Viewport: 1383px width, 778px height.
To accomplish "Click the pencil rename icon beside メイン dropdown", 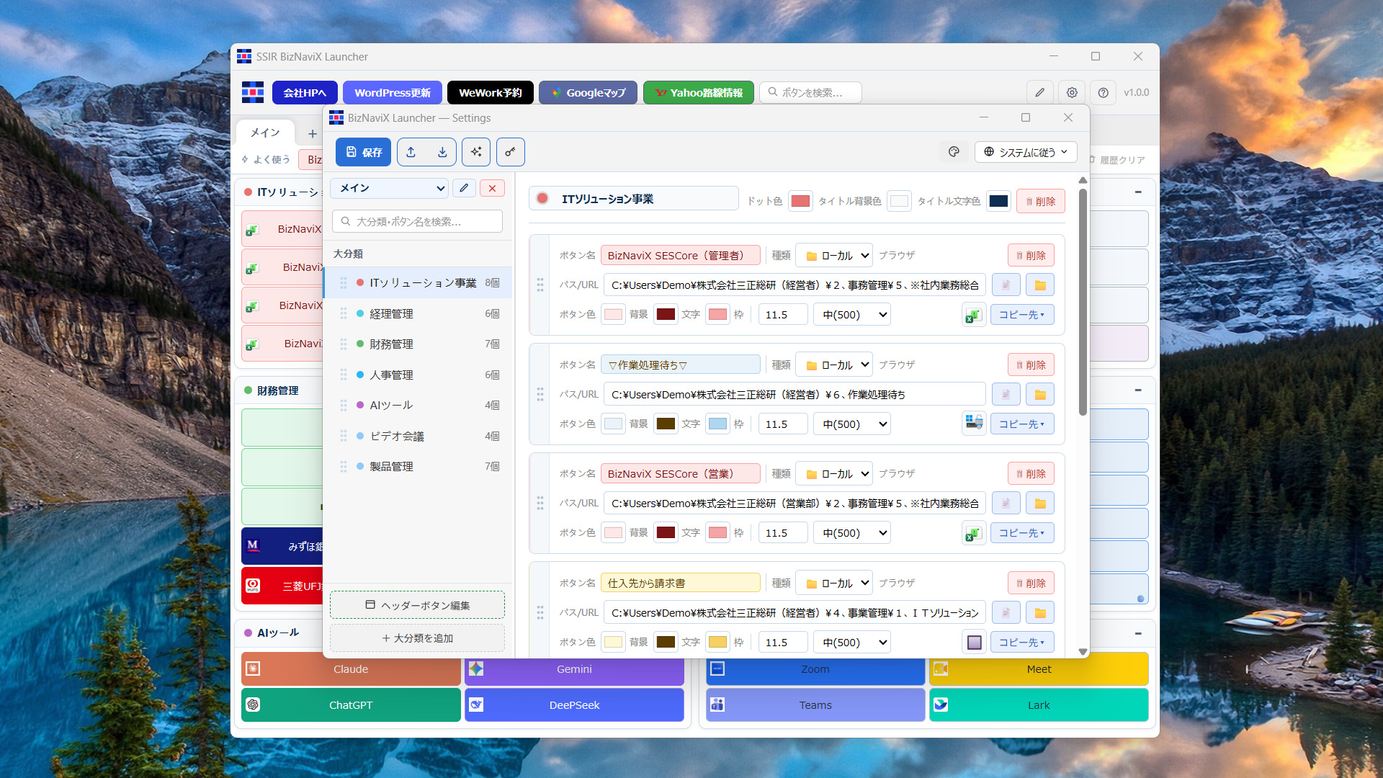I will point(464,188).
